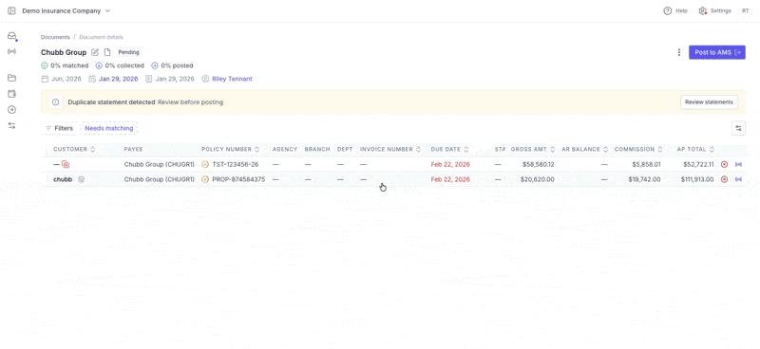
Task: Toggle the Needs matching filter chip
Action: [109, 128]
